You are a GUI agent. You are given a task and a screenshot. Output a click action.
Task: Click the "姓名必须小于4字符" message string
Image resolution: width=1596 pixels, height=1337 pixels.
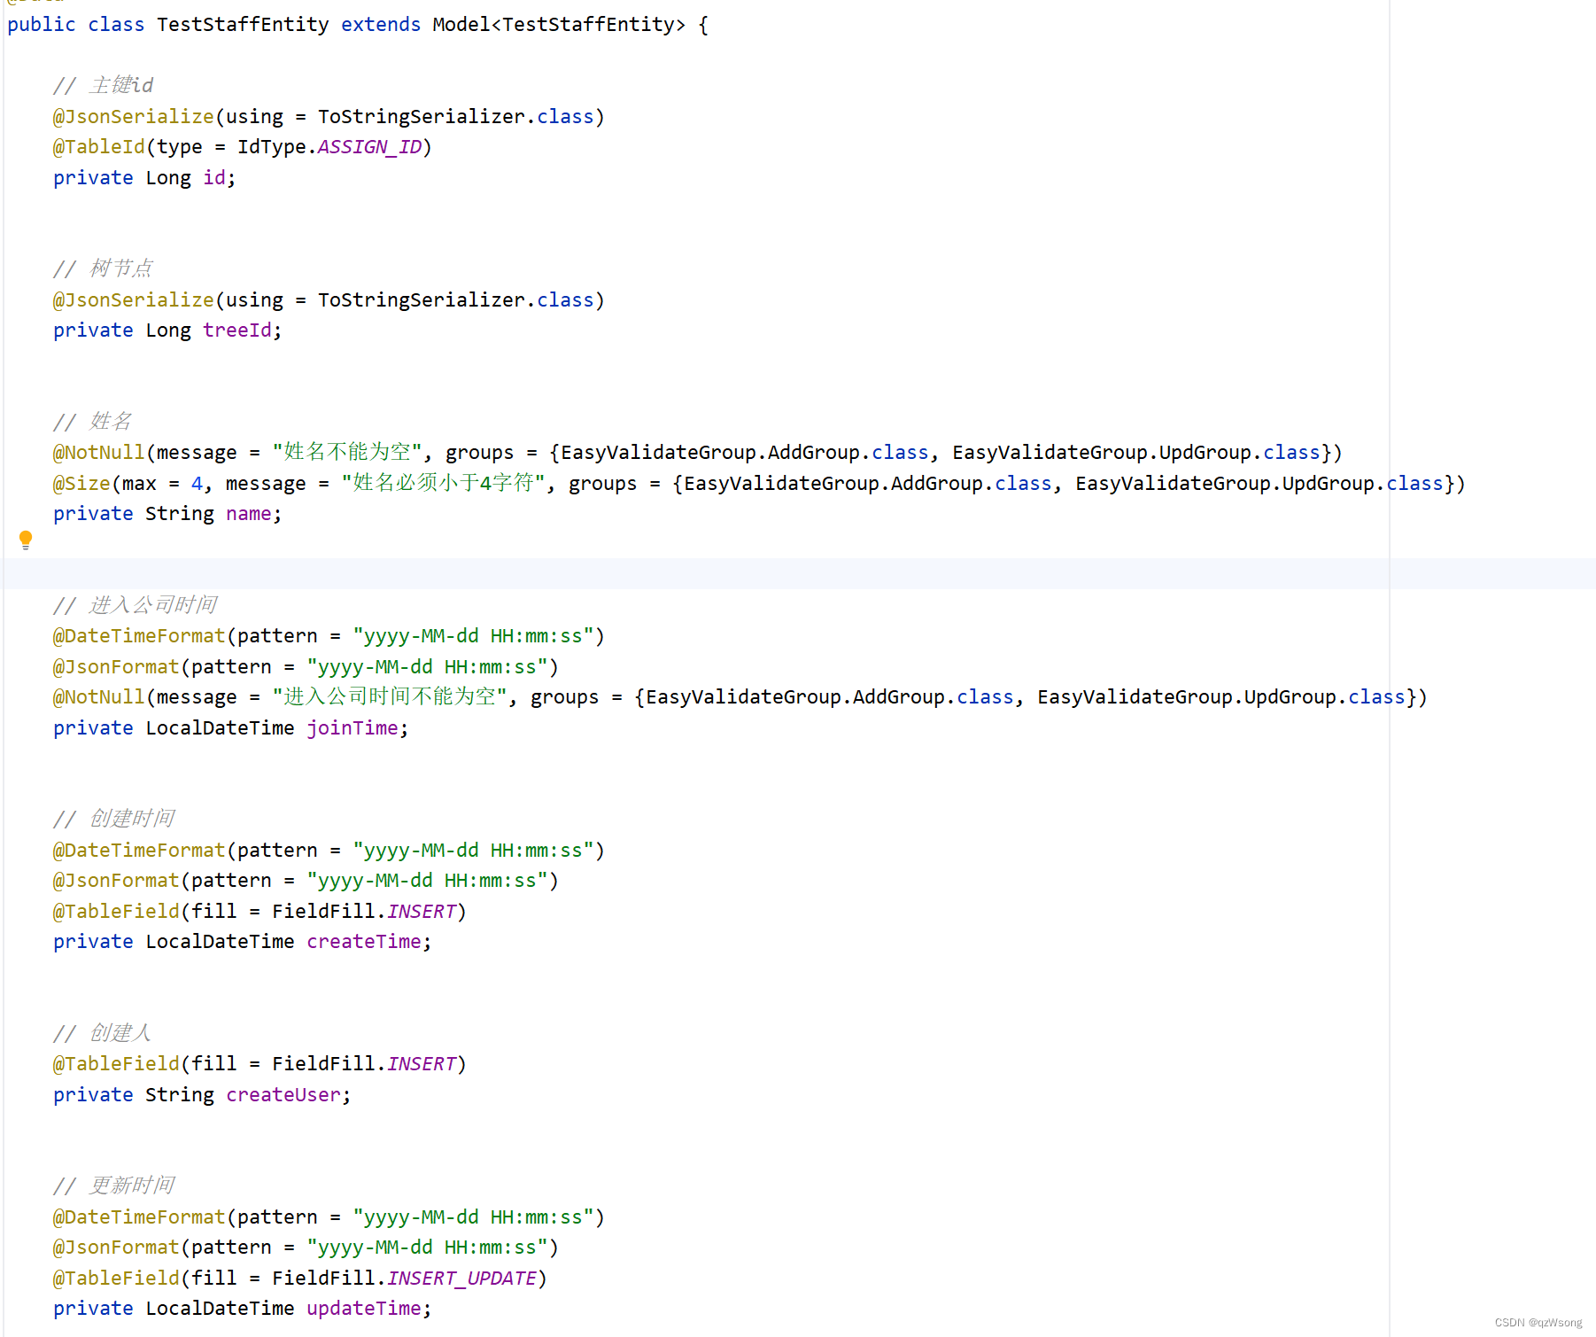[x=443, y=484]
